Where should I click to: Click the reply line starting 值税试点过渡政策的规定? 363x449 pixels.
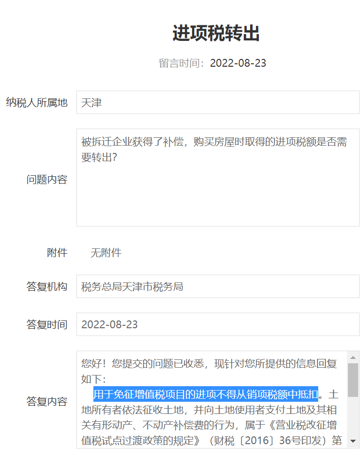(211, 440)
